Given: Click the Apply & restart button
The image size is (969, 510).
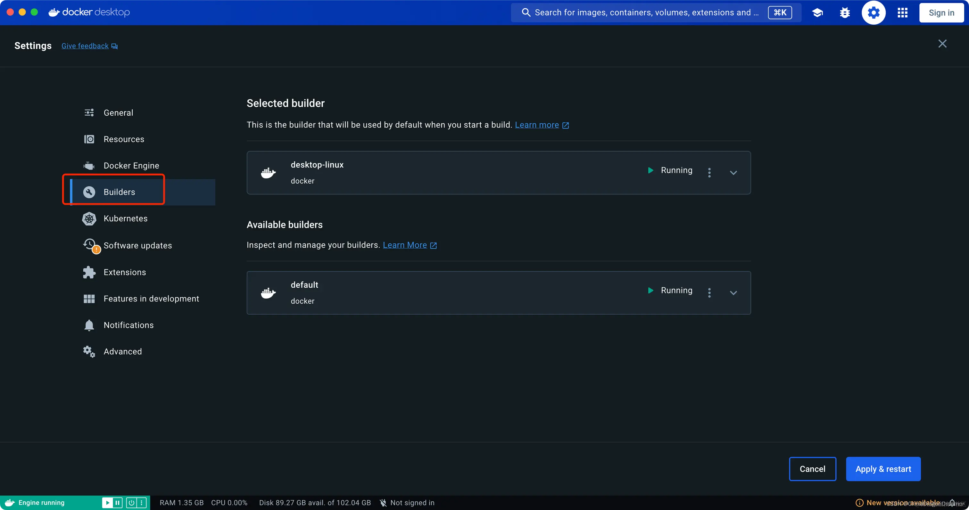Looking at the screenshot, I should 883,469.
